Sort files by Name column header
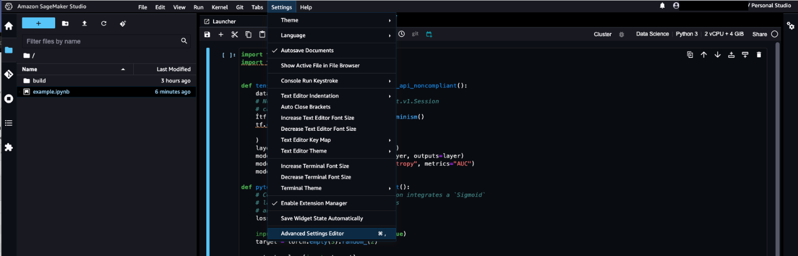 click(76, 69)
